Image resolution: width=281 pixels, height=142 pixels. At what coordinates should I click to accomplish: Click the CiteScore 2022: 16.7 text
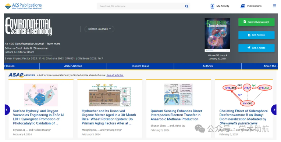click(90, 58)
